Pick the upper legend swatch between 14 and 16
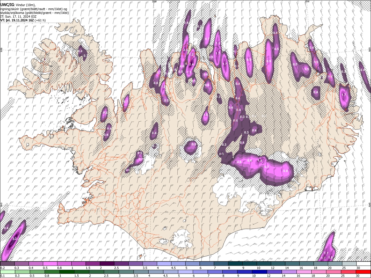The image size is (371, 278). point(292,264)
